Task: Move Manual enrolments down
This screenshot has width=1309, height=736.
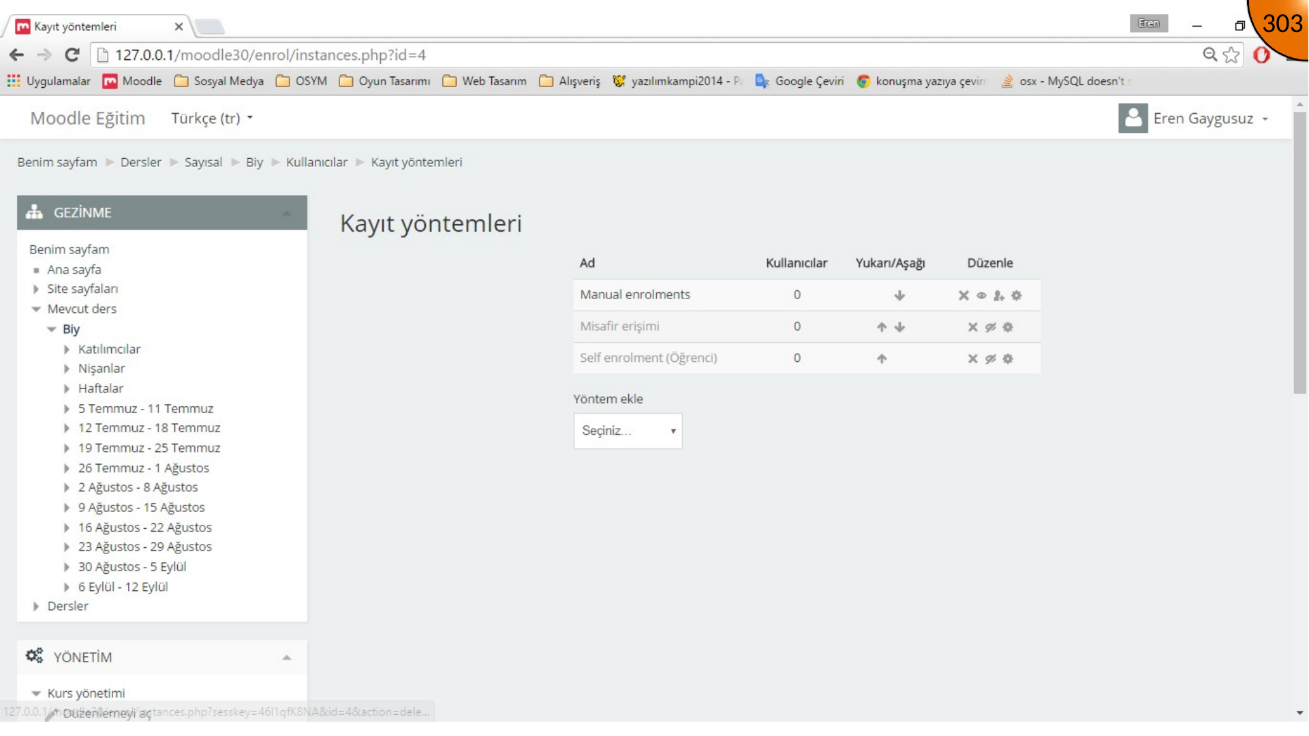Action: tap(899, 295)
